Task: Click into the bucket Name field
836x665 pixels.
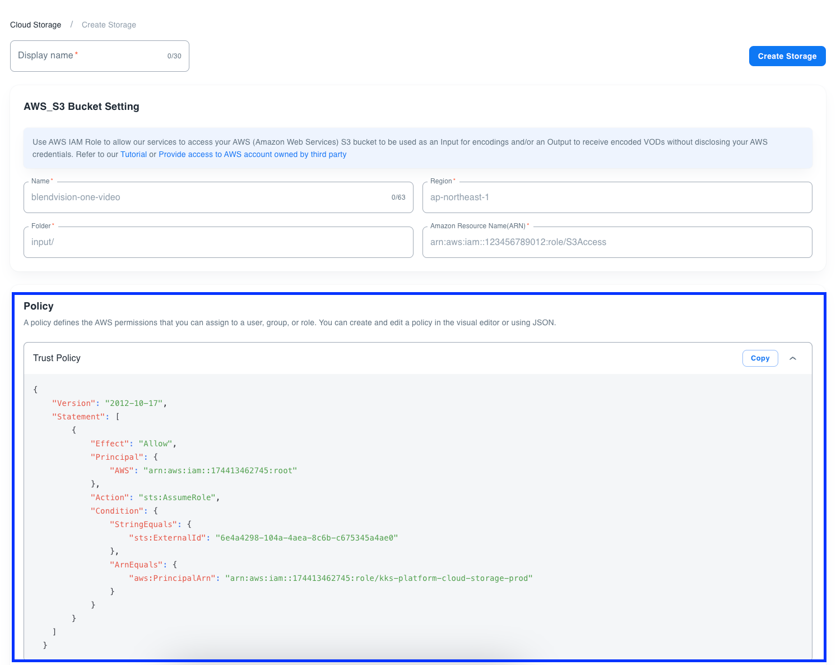Action: [x=207, y=197]
